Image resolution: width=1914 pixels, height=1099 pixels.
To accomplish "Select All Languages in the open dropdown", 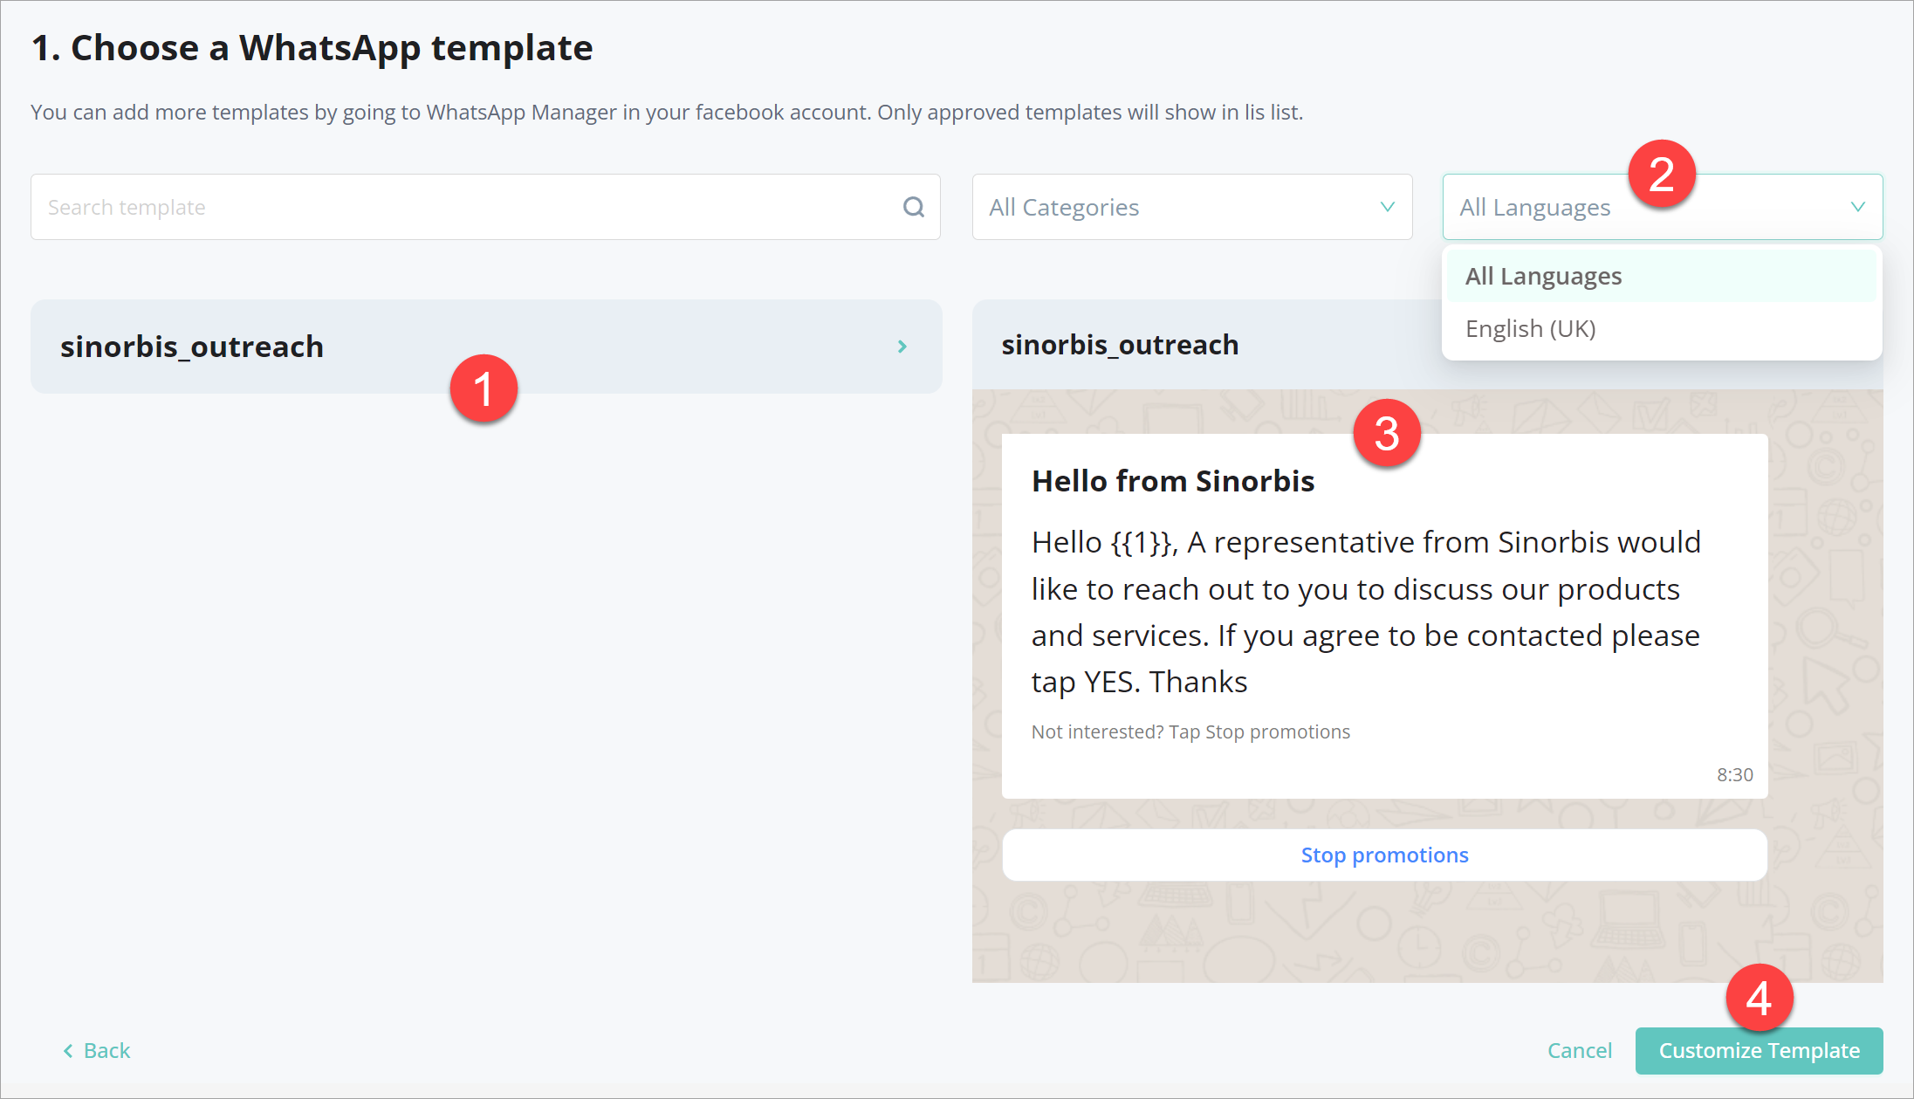I will (1544, 275).
